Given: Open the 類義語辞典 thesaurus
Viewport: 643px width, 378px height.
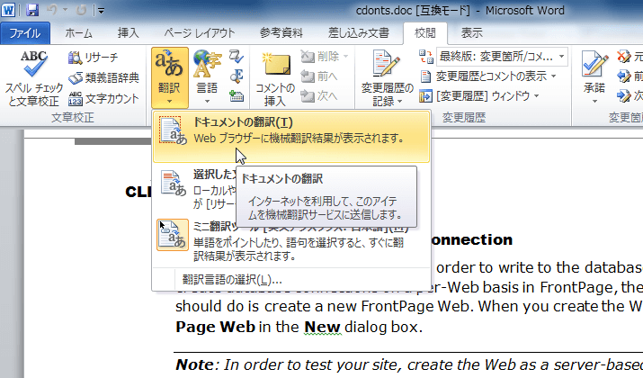Looking at the screenshot, I should (x=104, y=78).
